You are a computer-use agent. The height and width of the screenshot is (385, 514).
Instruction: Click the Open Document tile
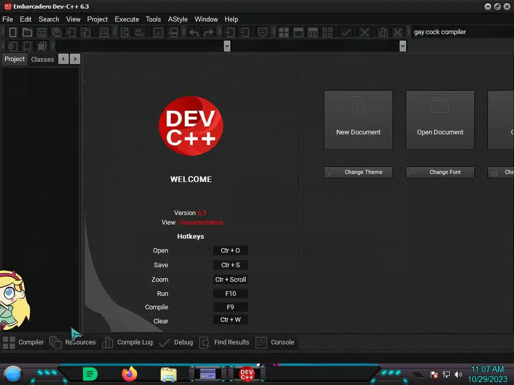[x=440, y=120]
